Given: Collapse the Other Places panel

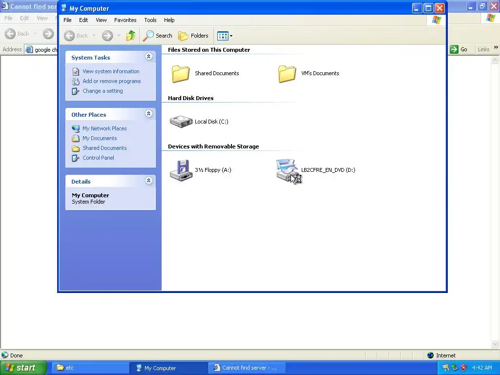Looking at the screenshot, I should (x=148, y=114).
